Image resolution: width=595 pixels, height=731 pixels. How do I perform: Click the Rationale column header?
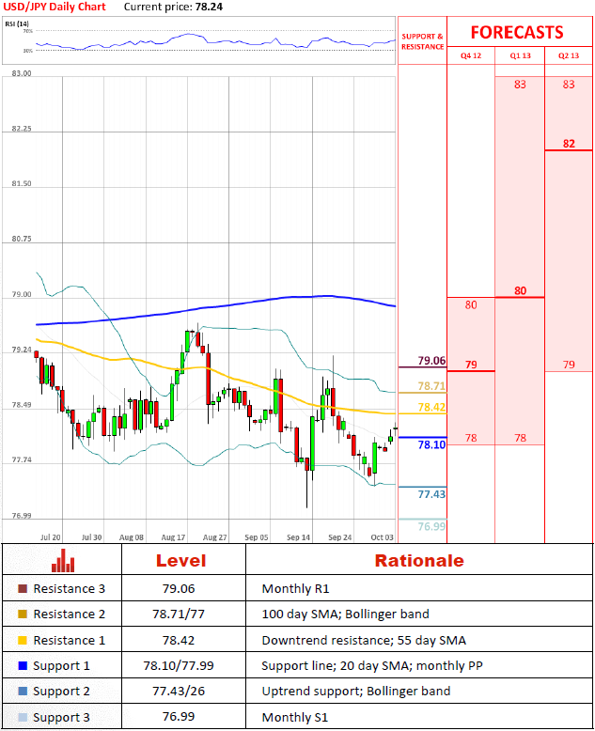(419, 561)
